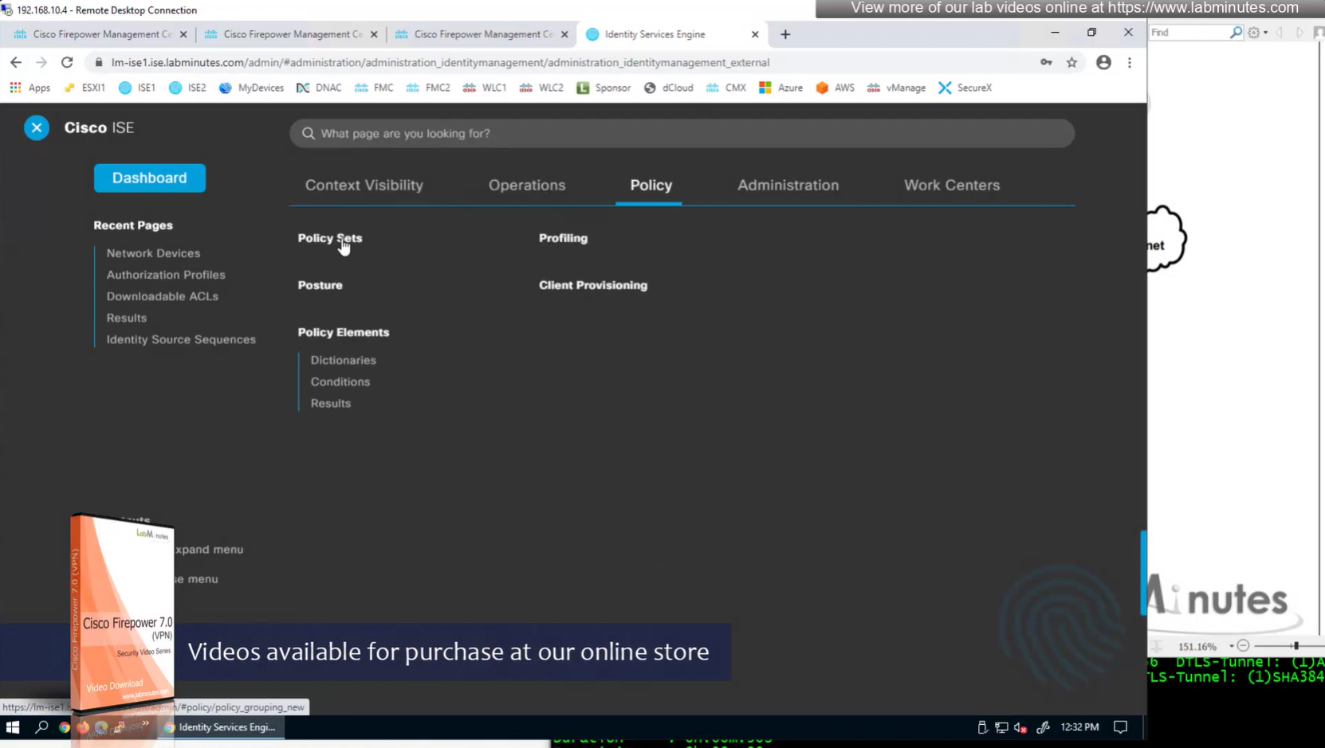Expand the Find settings gear dropdown

(x=1258, y=33)
